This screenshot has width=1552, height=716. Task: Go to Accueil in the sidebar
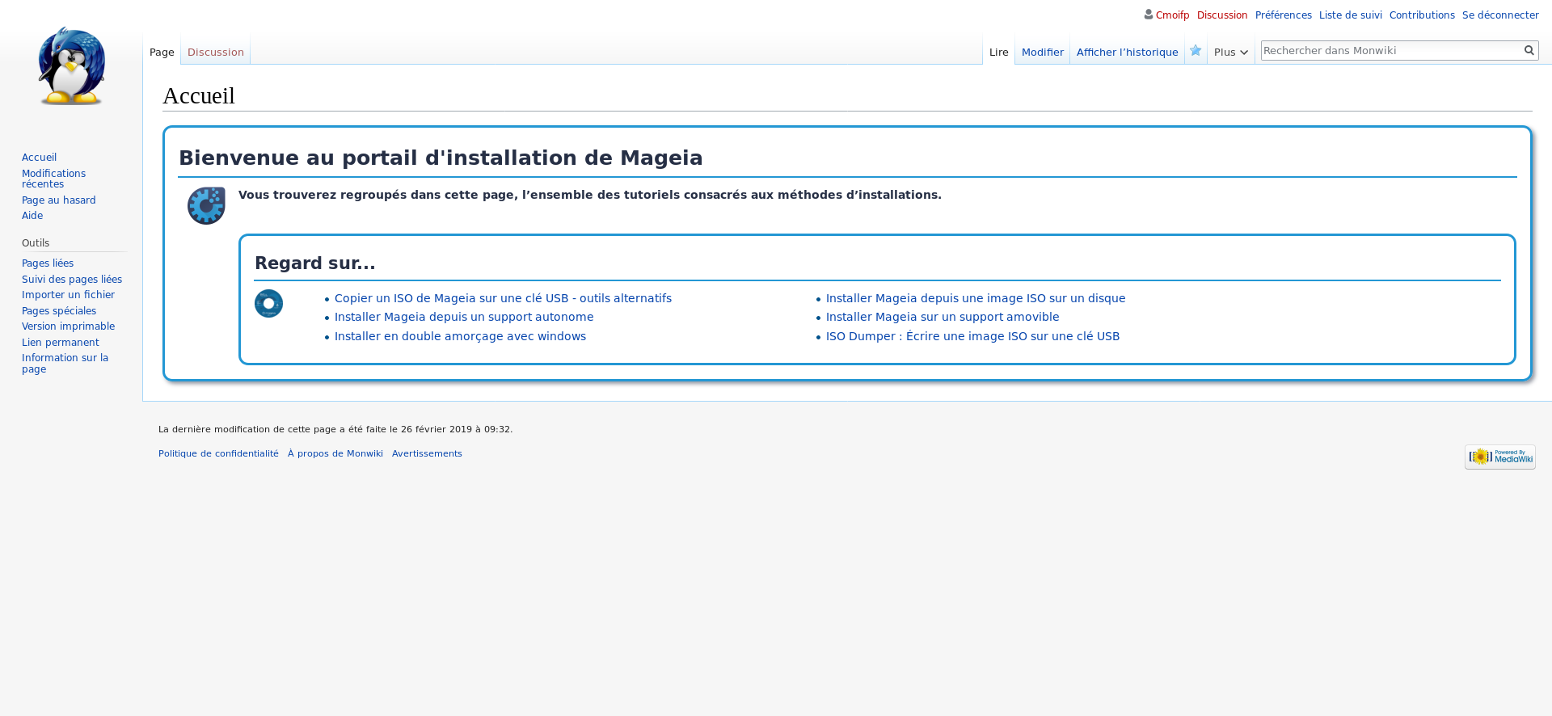(x=39, y=158)
